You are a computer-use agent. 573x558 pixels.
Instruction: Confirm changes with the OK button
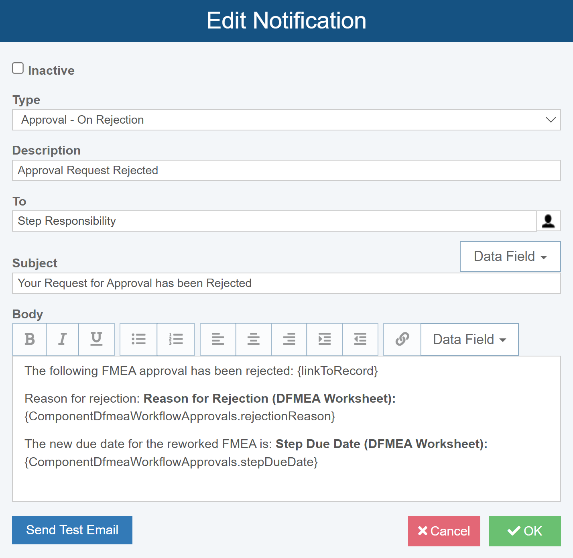pyautogui.click(x=524, y=531)
